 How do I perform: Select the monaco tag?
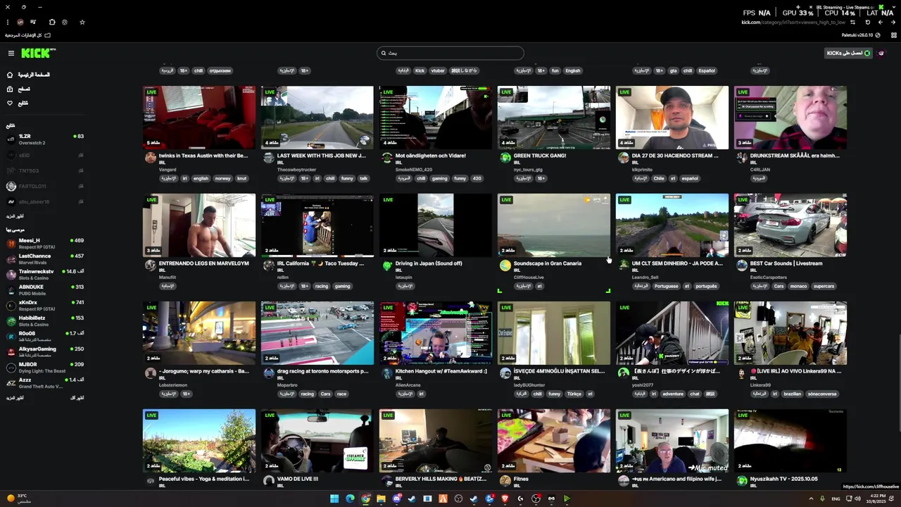[799, 286]
